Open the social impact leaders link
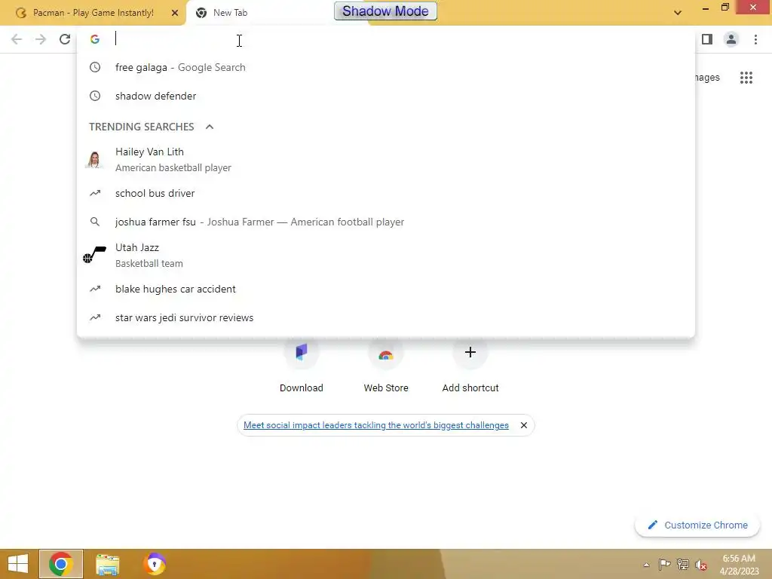The height and width of the screenshot is (579, 772). click(x=376, y=425)
